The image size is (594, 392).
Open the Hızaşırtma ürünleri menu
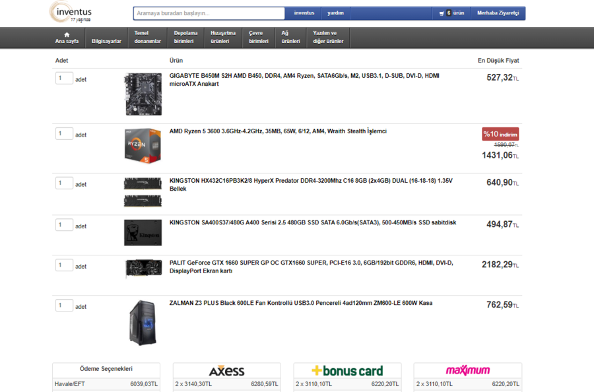[223, 38]
